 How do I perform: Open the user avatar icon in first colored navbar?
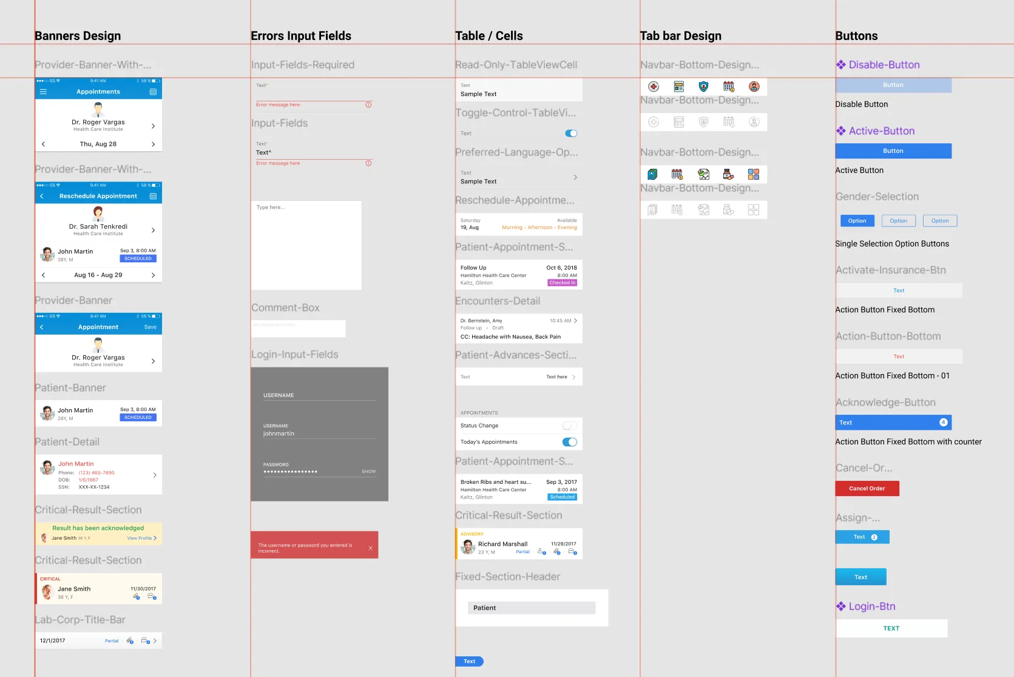pyautogui.click(x=754, y=87)
